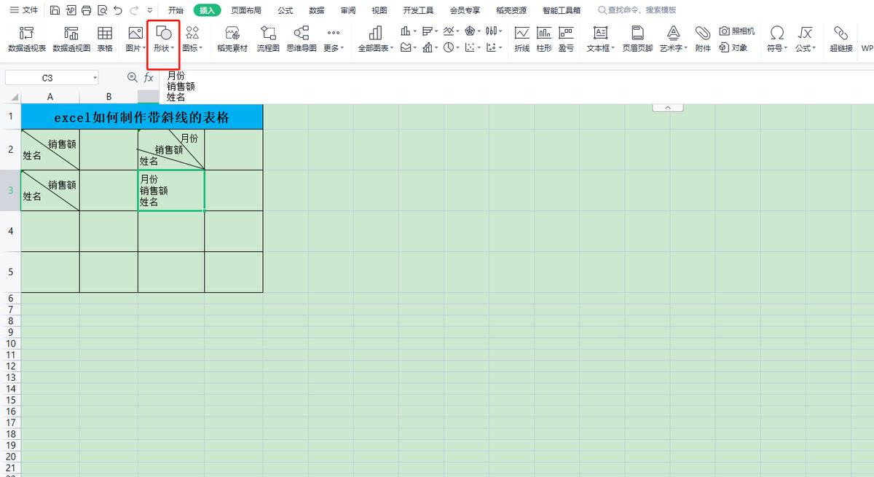This screenshot has width=874, height=477.
Task: Insert 页眉页脚 header and footer
Action: [637, 39]
